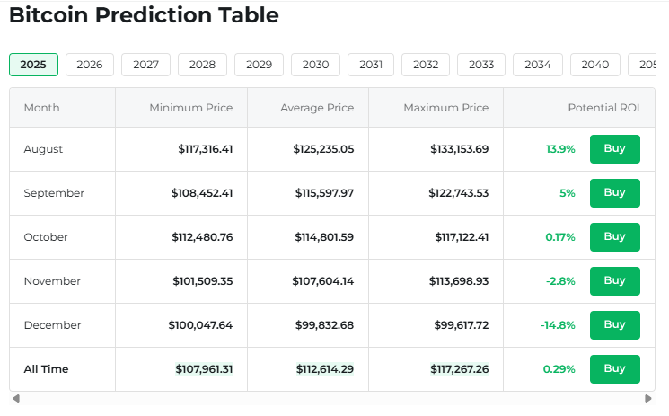The image size is (669, 416).
Task: Open the 2027 prediction tab
Action: 145,65
